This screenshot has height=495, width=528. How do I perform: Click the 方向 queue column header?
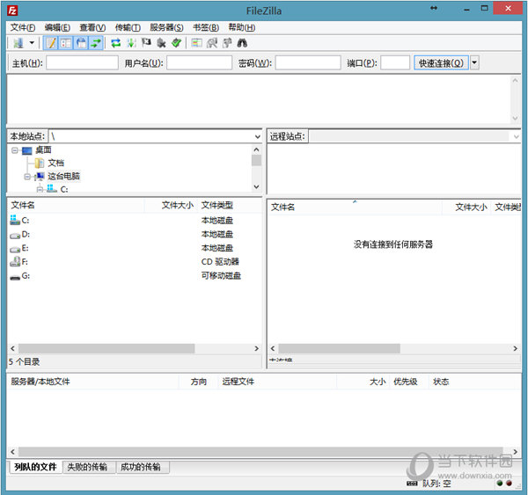click(x=198, y=382)
